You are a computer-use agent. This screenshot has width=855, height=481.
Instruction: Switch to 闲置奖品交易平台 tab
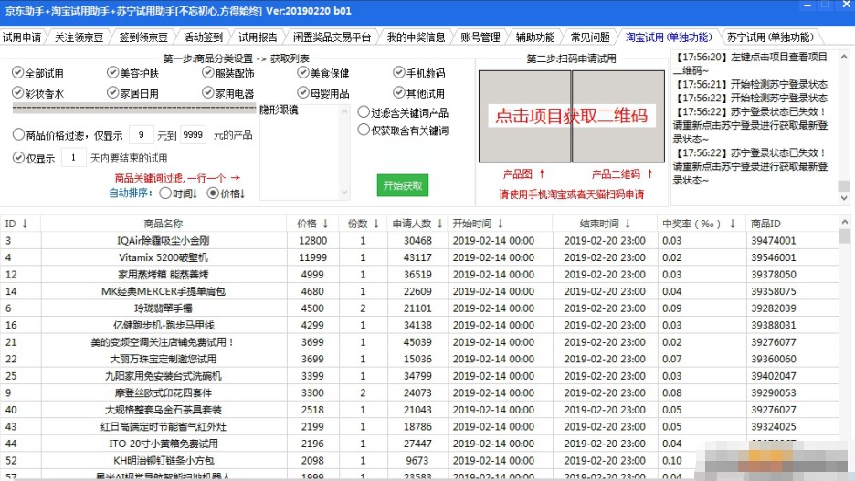332,37
